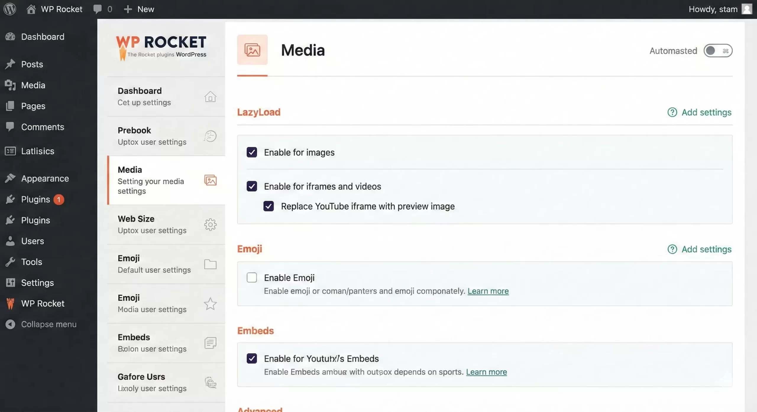This screenshot has width=757, height=412.
Task: Select the Media settings picture icon
Action: pyautogui.click(x=210, y=180)
